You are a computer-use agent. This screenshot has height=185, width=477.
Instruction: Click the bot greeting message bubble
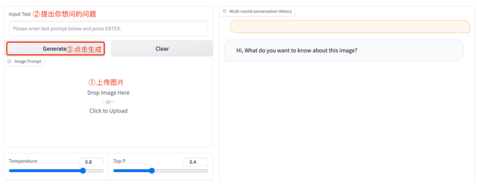pyautogui.click(x=344, y=50)
